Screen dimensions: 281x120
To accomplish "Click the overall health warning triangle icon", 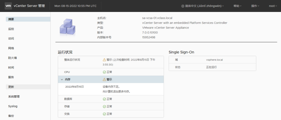I will point(104,60).
